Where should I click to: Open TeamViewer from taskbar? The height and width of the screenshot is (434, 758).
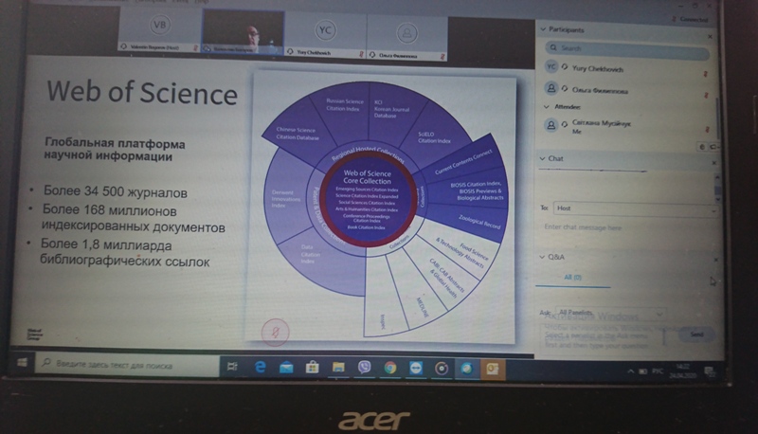point(416,369)
